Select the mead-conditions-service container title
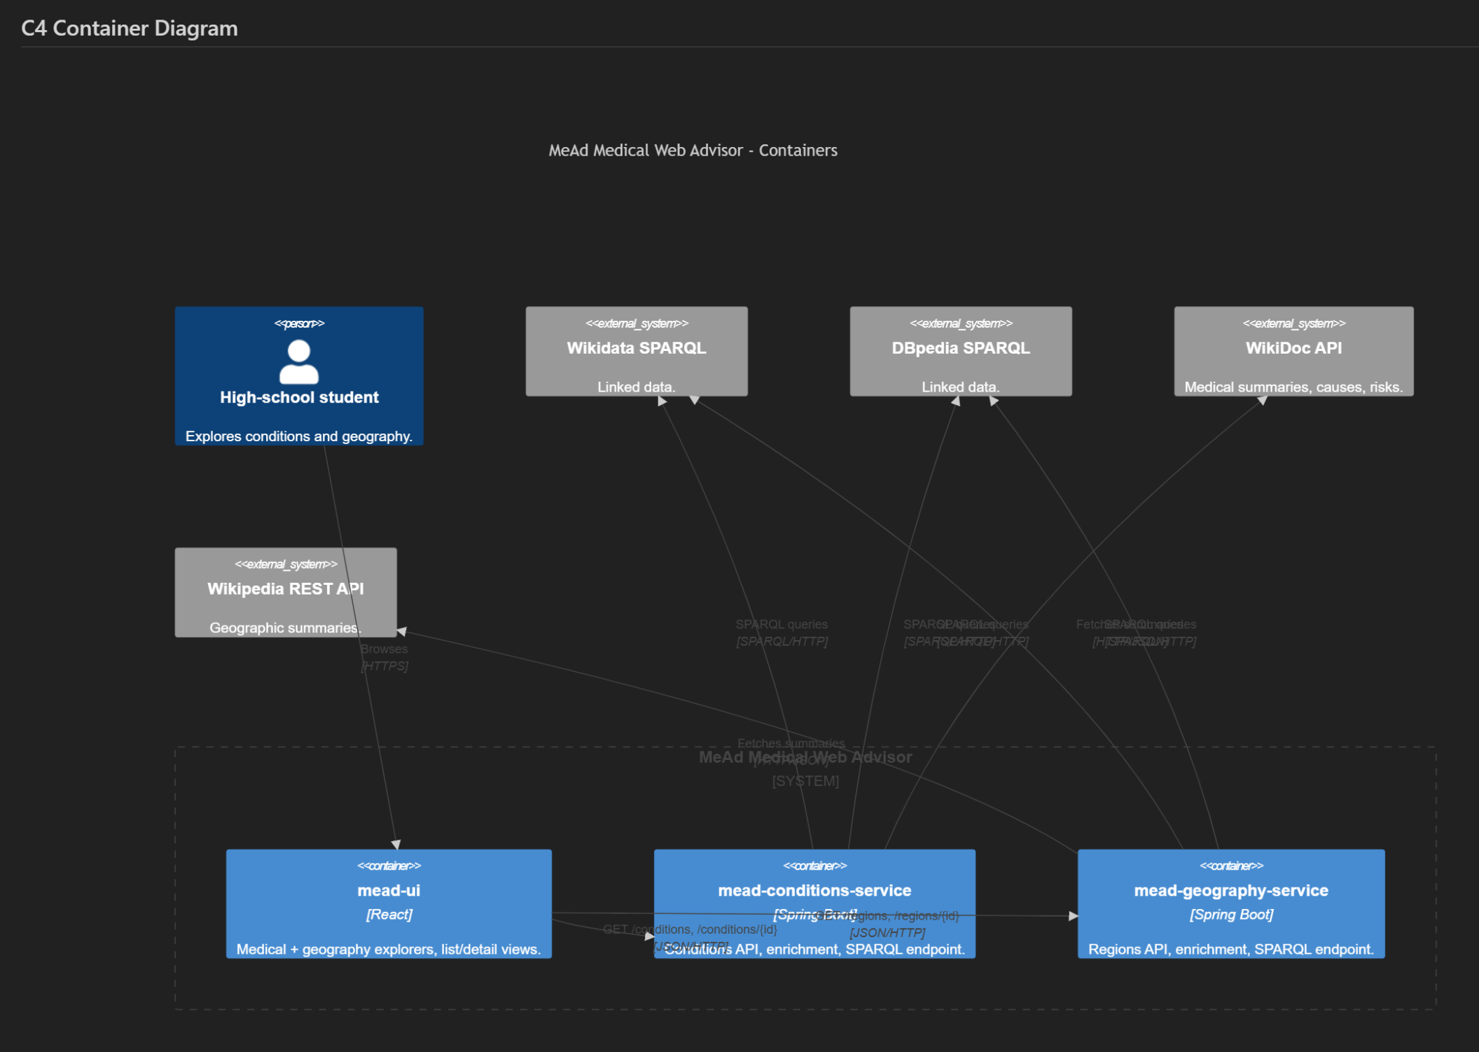This screenshot has width=1479, height=1052. 814,890
